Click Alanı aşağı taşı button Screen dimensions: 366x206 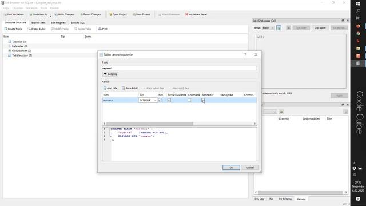pyautogui.click(x=179, y=88)
